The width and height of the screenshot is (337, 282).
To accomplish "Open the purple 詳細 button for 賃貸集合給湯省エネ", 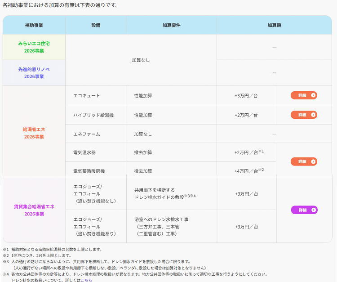I will click(x=304, y=210).
